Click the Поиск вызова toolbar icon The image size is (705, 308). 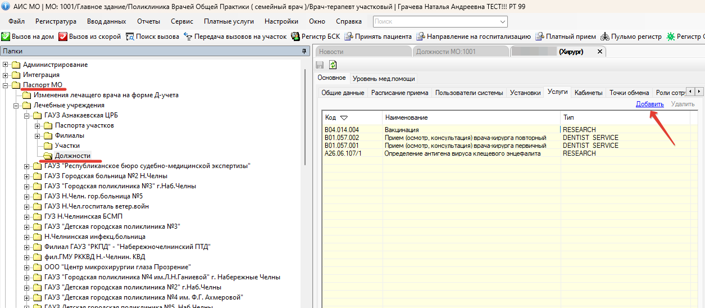130,37
